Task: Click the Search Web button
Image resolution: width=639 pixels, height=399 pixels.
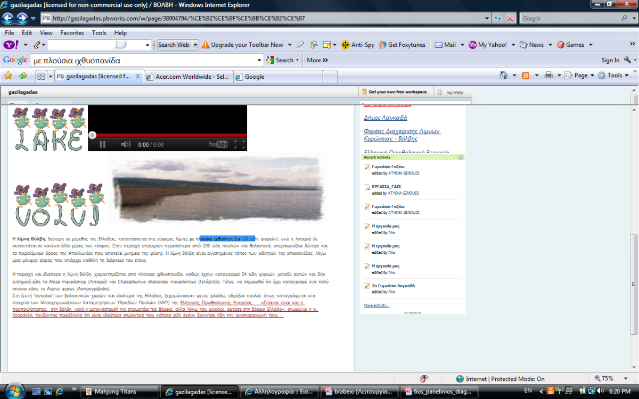Action: [174, 45]
